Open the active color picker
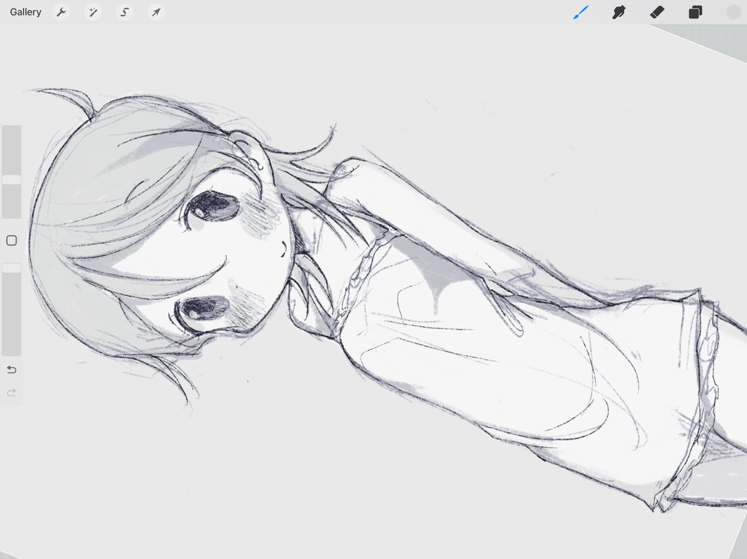This screenshot has height=559, width=747. tap(734, 12)
